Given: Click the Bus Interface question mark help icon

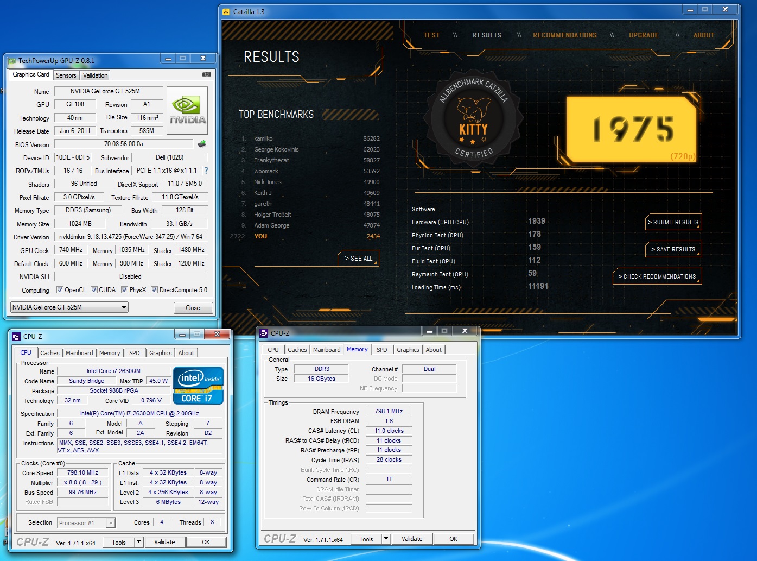Looking at the screenshot, I should click(x=206, y=171).
